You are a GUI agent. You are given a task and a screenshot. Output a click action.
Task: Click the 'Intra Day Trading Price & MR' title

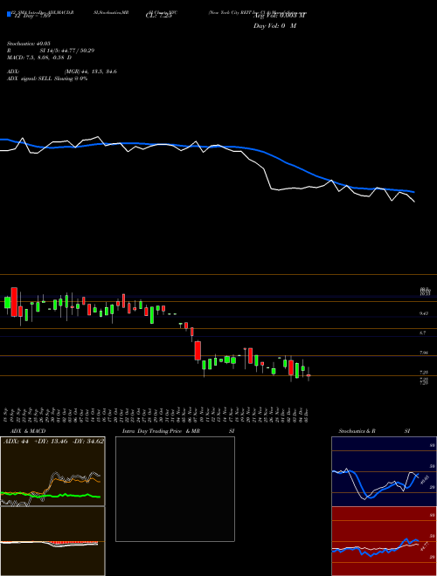[161, 431]
